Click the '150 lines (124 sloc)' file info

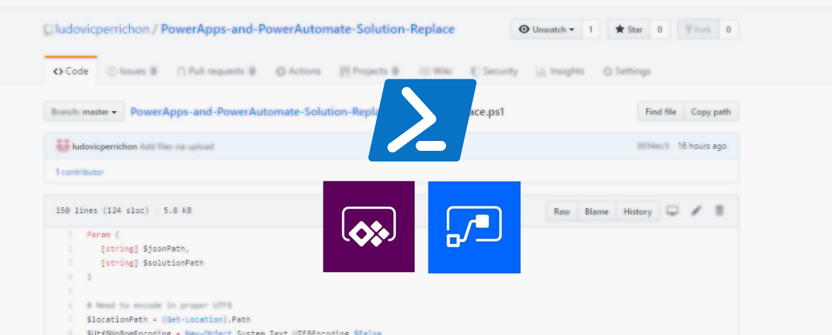(102, 210)
